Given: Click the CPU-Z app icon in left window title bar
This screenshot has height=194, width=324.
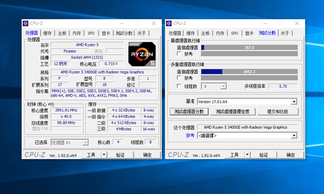Looking at the screenshot, I should 26,23.
